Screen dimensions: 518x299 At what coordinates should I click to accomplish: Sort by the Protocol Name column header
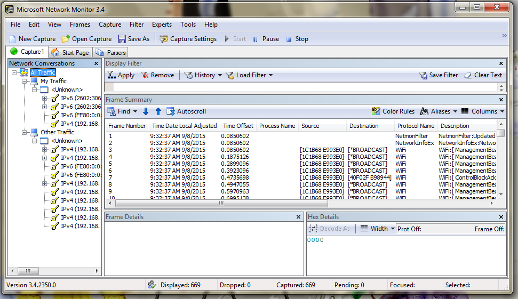click(x=416, y=126)
